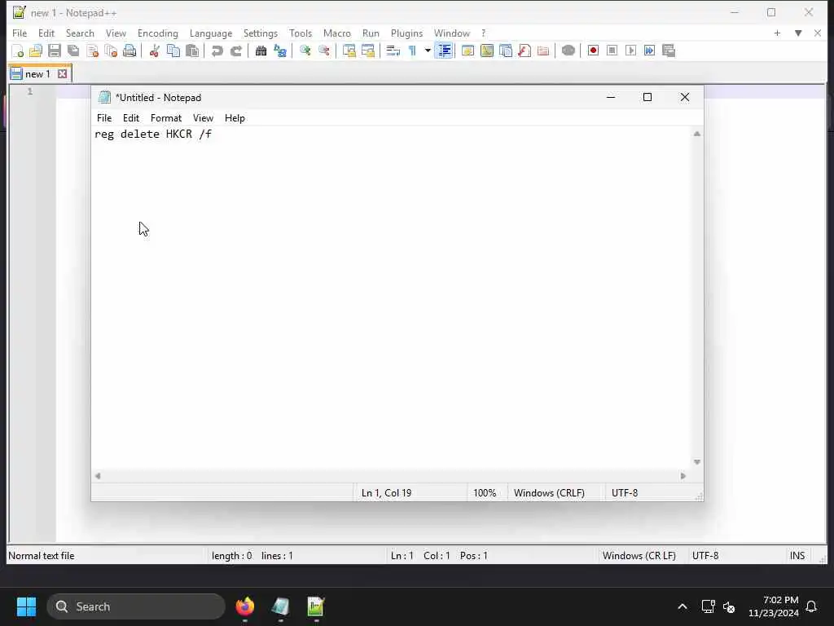
Task: Click the Playback macro icon
Action: pyautogui.click(x=631, y=51)
